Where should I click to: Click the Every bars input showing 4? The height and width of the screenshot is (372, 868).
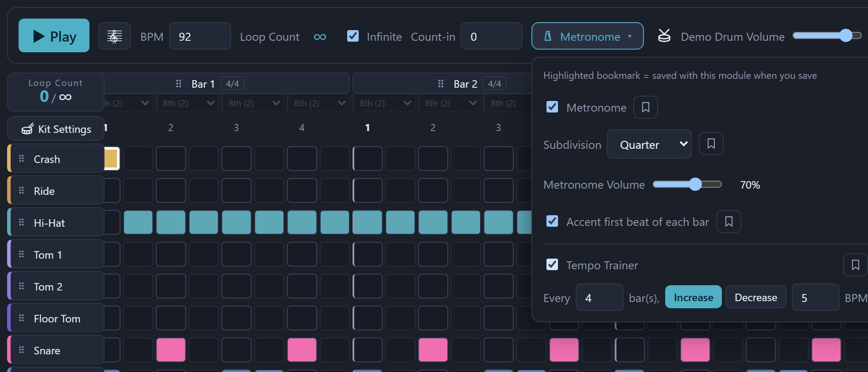599,298
